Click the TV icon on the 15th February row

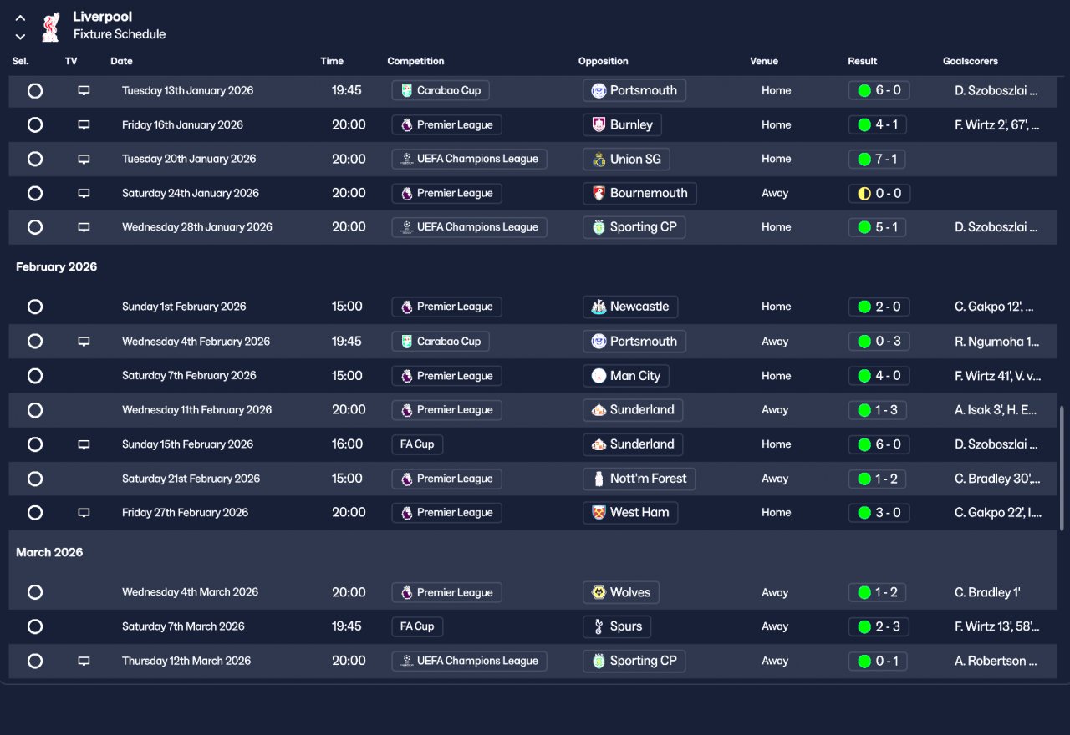[x=84, y=444]
